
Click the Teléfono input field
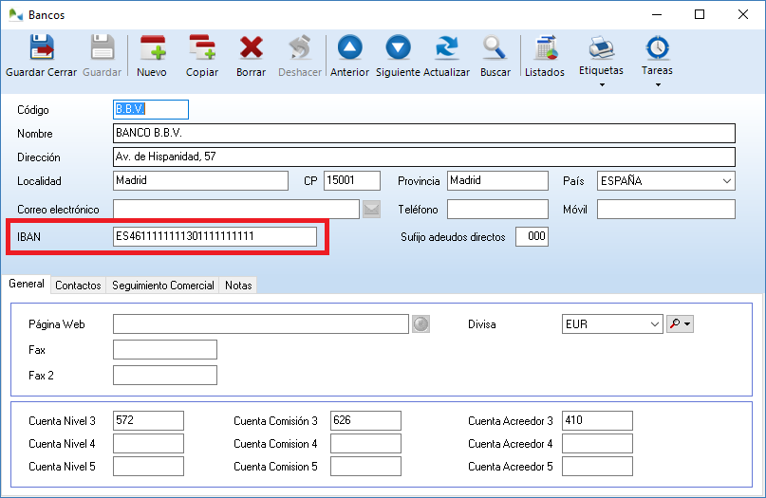(x=497, y=210)
